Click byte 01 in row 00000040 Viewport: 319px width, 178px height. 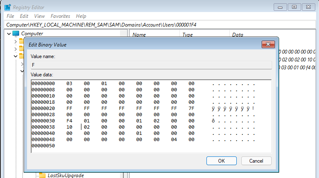click(139, 133)
